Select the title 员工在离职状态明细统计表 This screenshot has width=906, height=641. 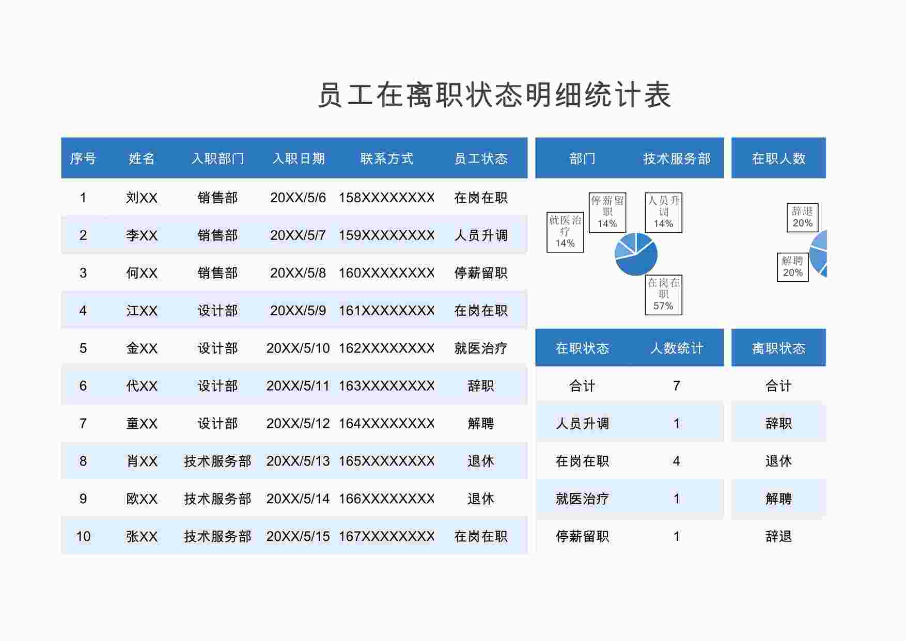494,95
